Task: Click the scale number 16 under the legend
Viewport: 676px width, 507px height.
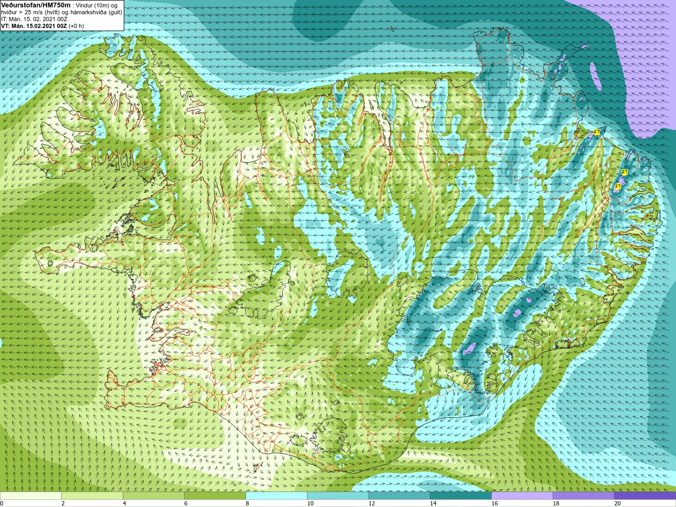Action: [494, 503]
